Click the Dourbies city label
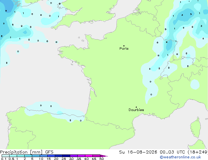 click(136, 110)
